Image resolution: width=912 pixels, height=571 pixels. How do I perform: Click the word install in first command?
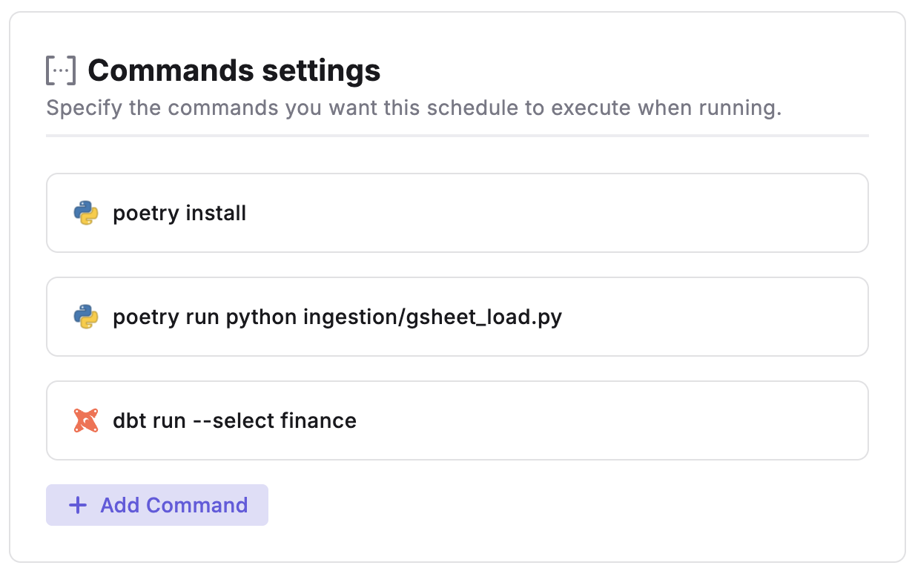216,214
